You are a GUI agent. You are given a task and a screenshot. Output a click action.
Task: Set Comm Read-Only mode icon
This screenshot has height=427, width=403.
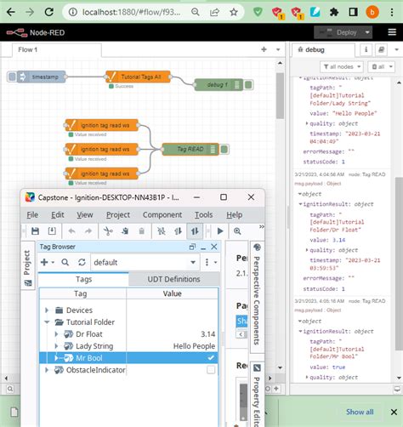(x=178, y=231)
